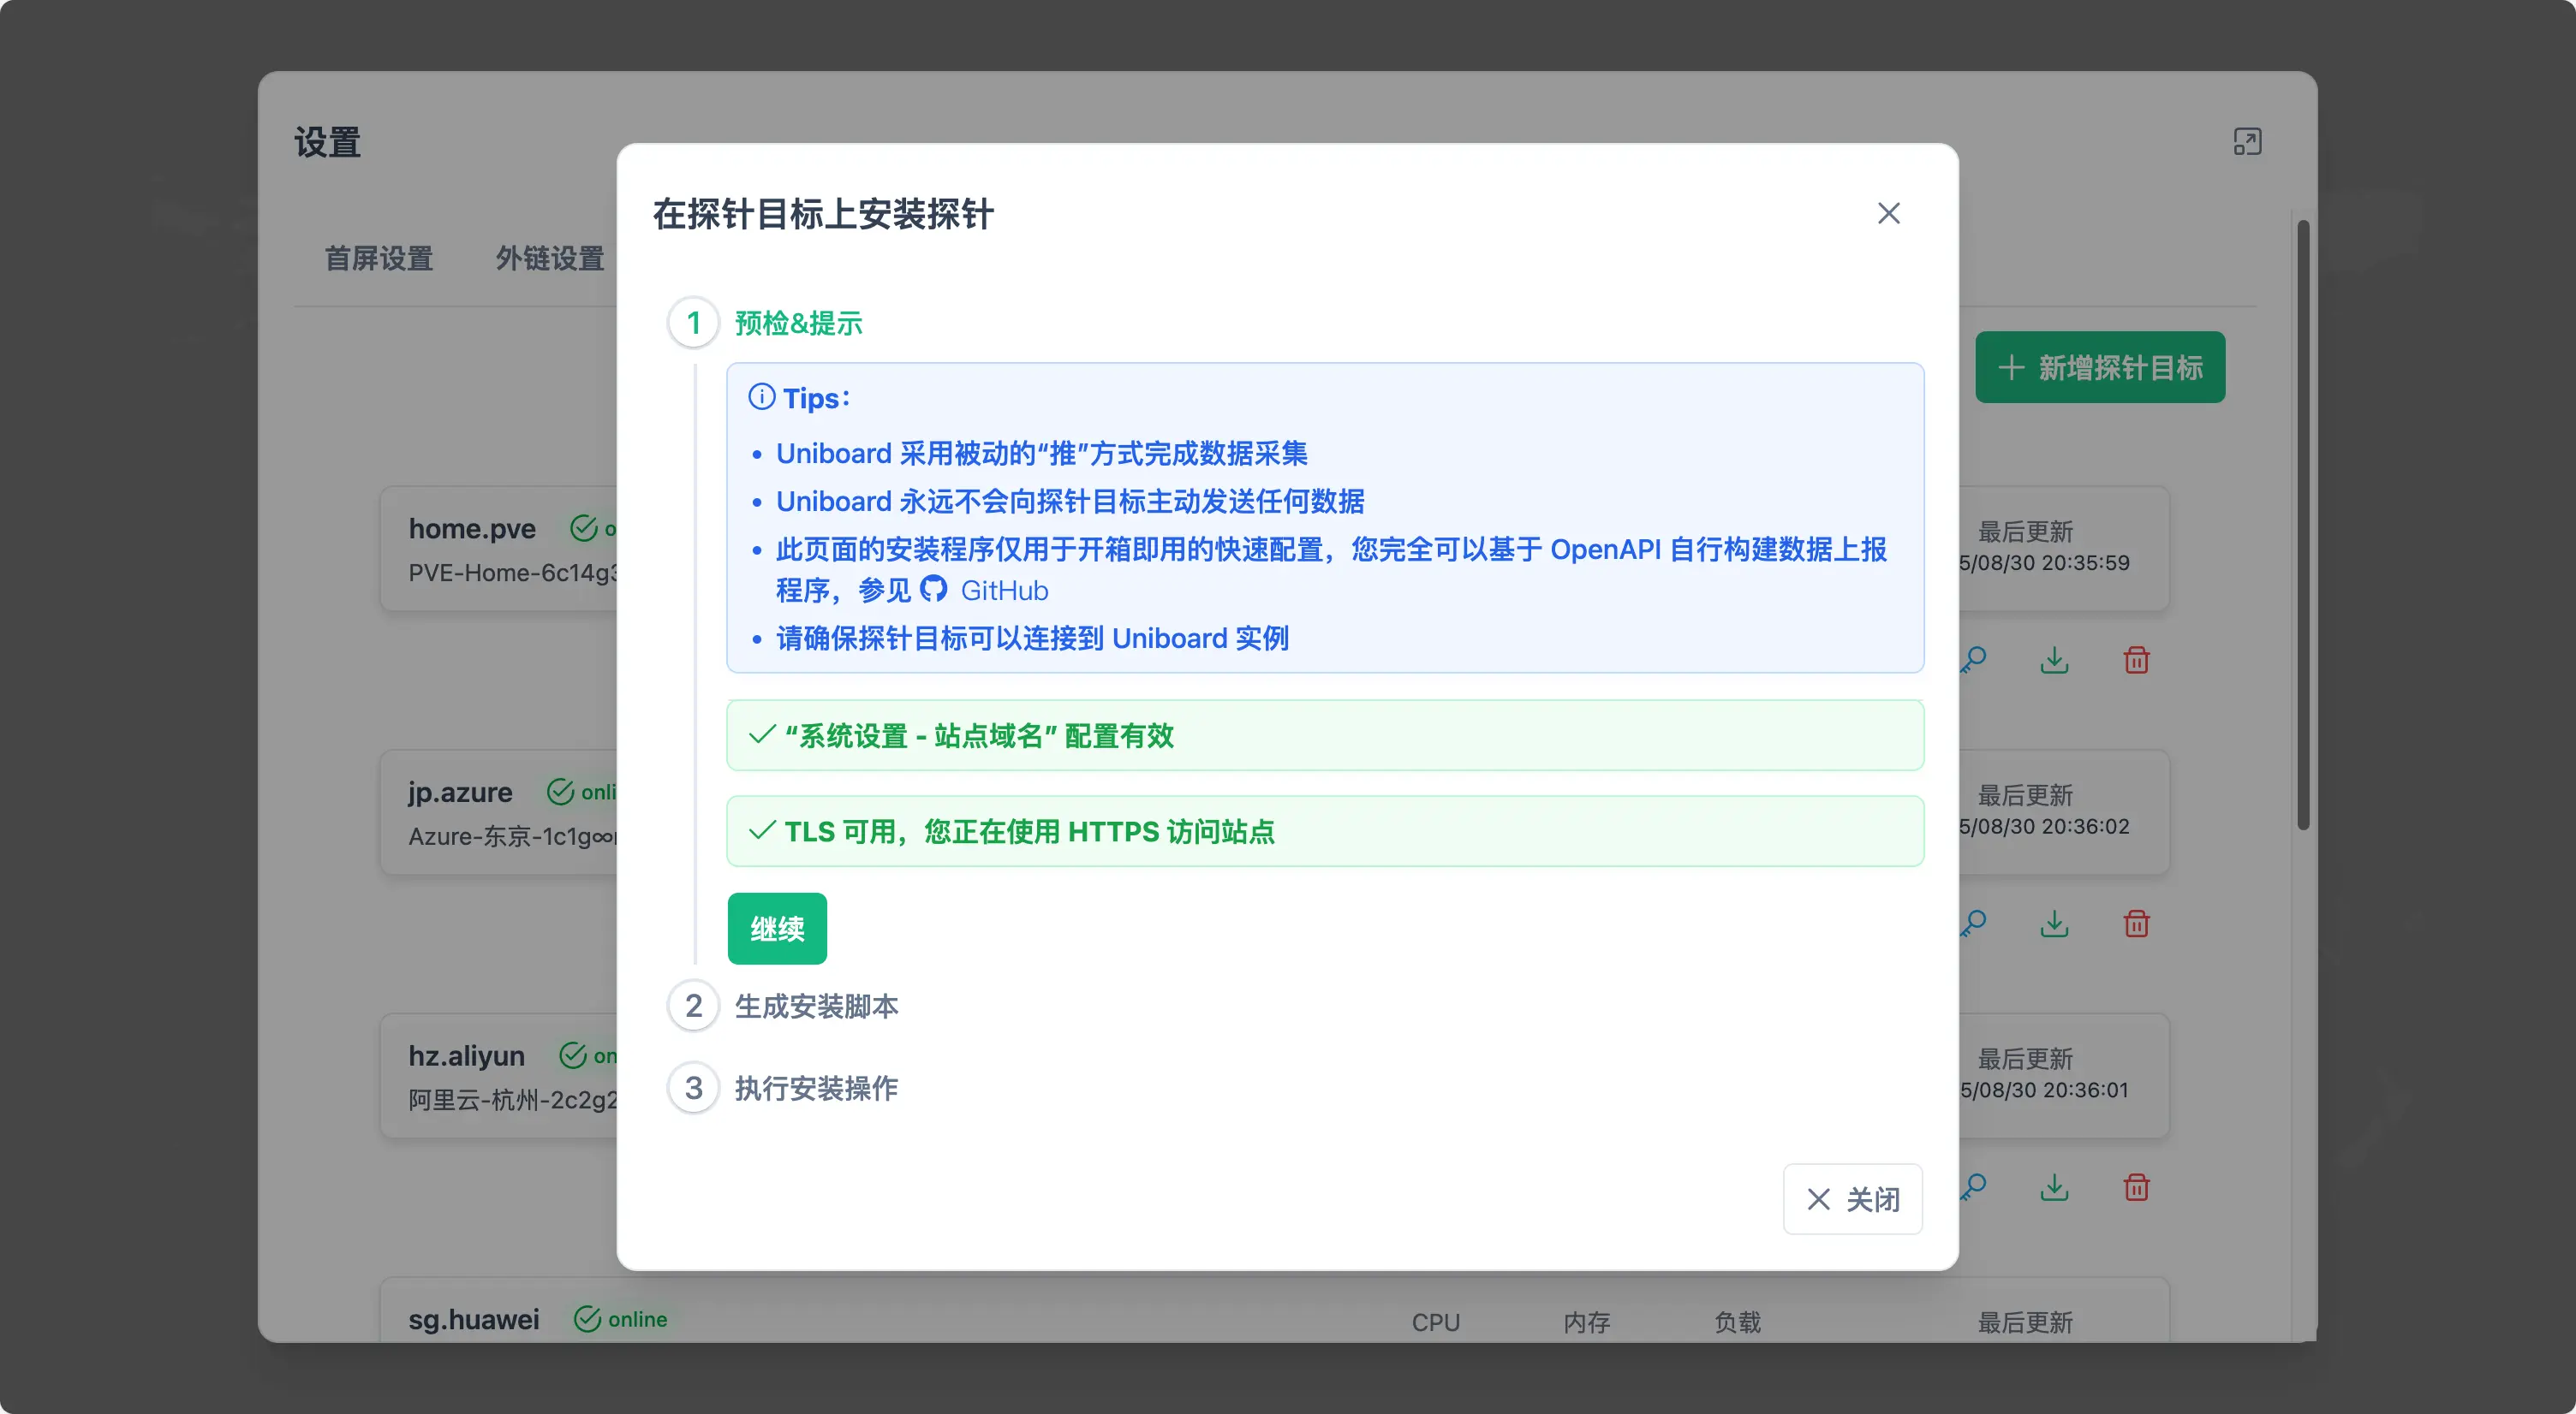
Task: Click the online status icon for jp.azure
Action: pos(560,792)
